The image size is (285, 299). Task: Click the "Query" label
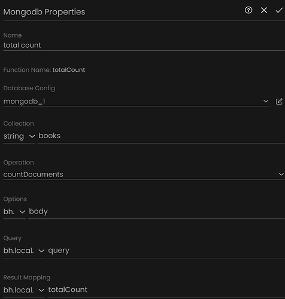tap(13, 238)
